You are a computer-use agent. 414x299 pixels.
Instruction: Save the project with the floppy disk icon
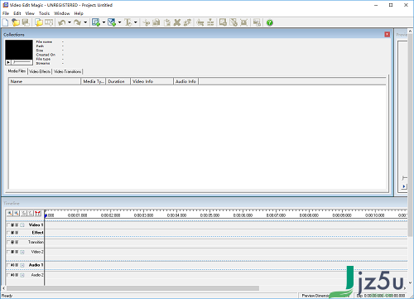[26, 22]
